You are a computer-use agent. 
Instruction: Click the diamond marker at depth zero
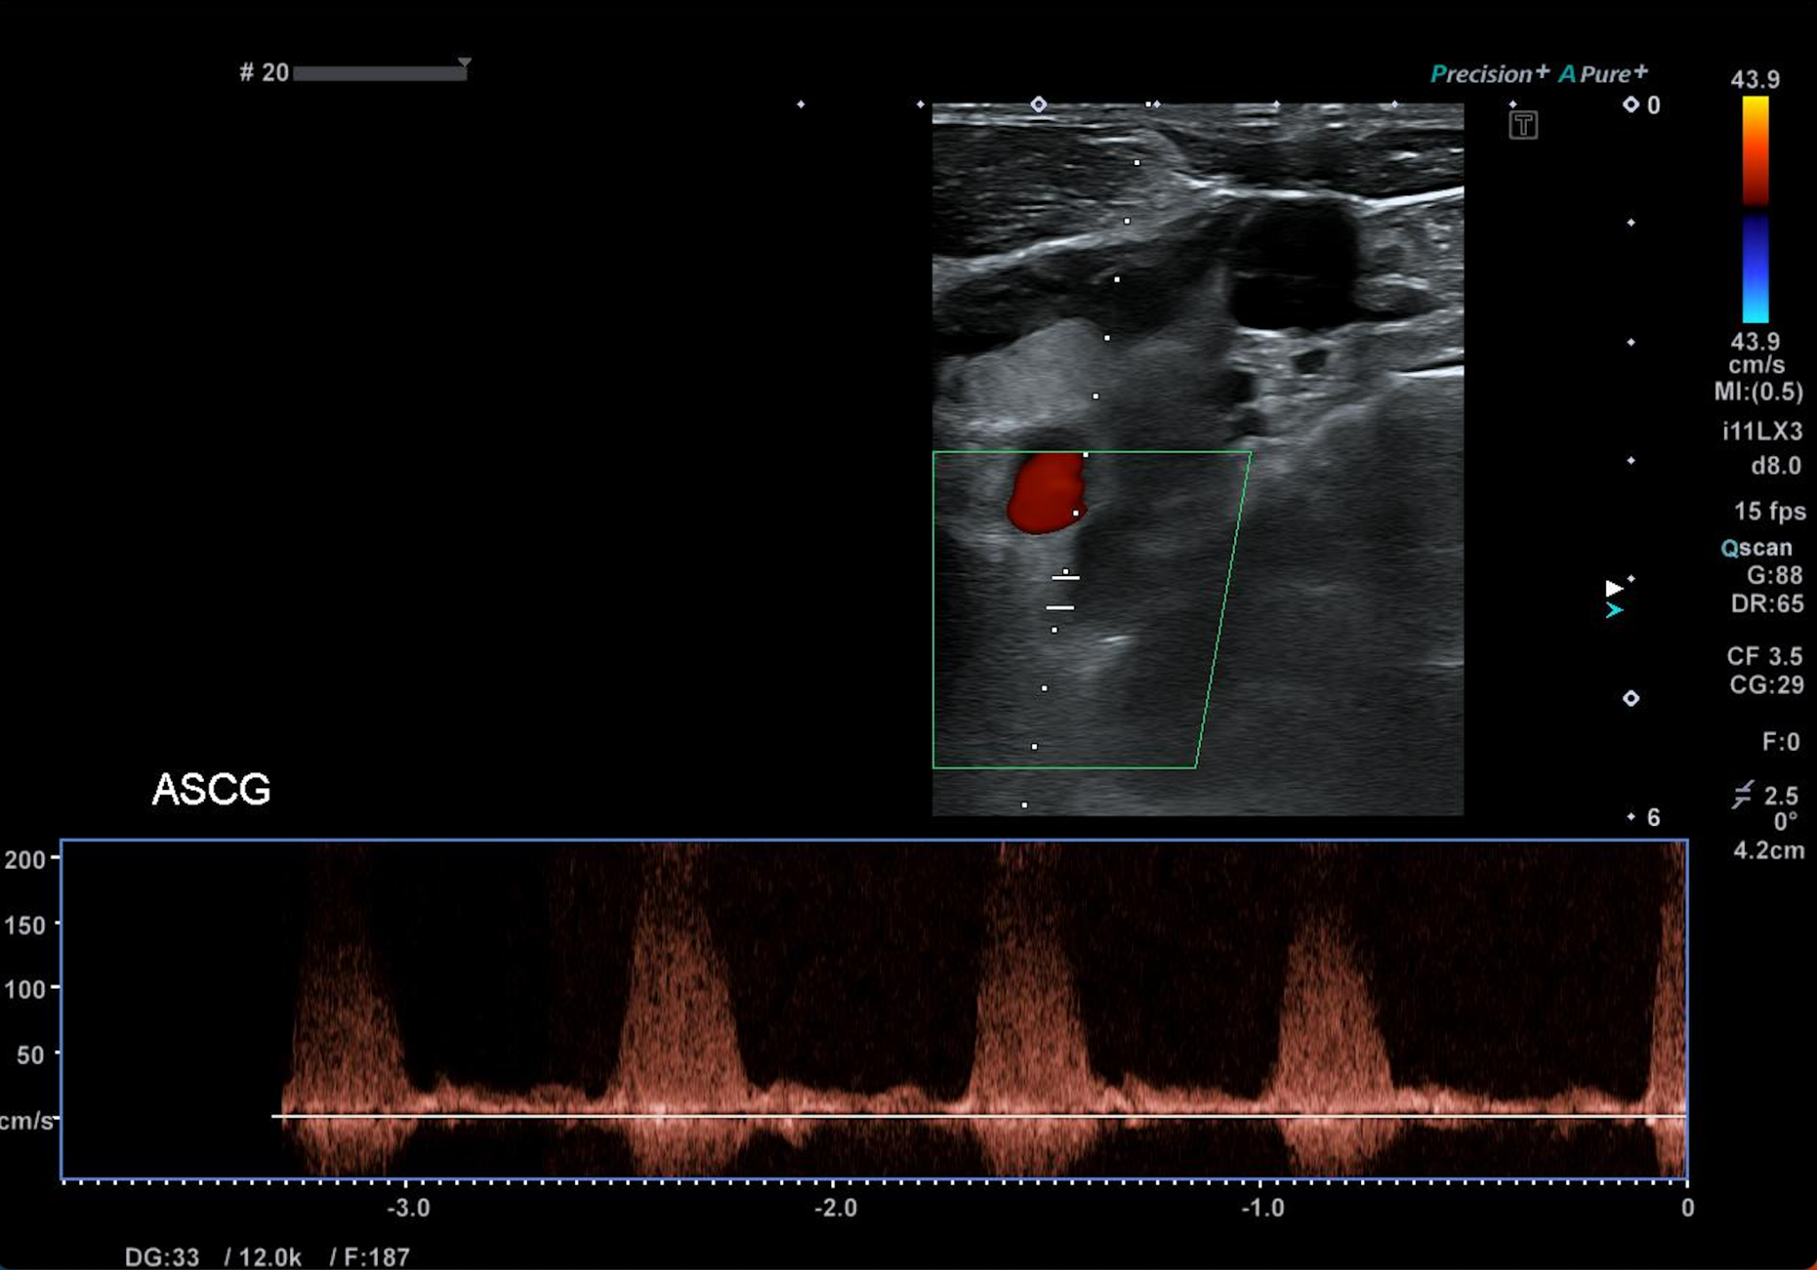(1631, 105)
